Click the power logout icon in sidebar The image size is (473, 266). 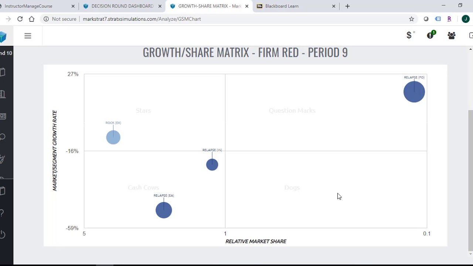pyautogui.click(x=2, y=234)
